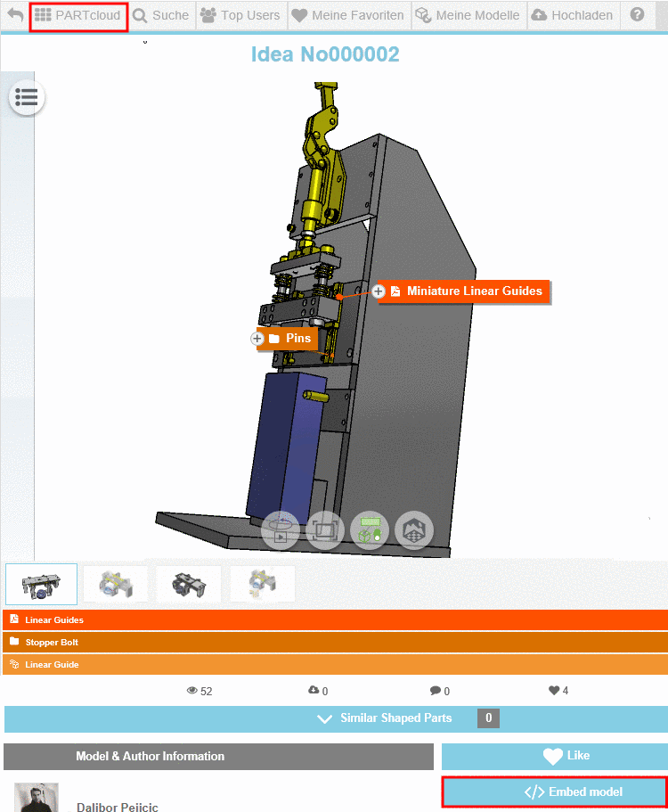Image resolution: width=668 pixels, height=812 pixels.
Task: Click the Embed model button
Action: [x=554, y=791]
